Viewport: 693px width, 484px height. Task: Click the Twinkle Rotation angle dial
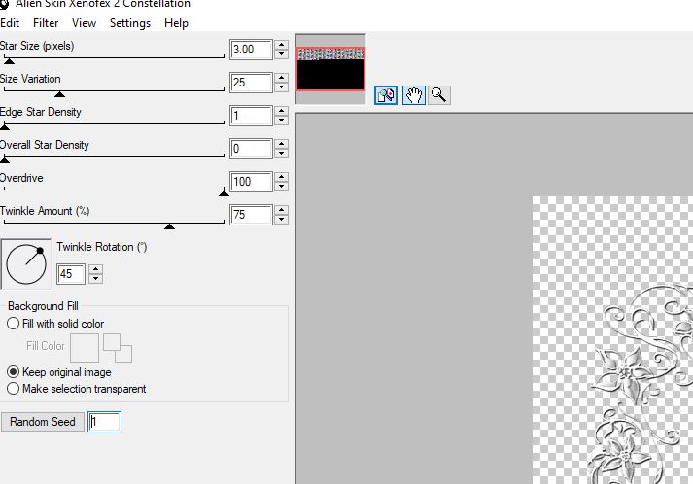pyautogui.click(x=26, y=264)
